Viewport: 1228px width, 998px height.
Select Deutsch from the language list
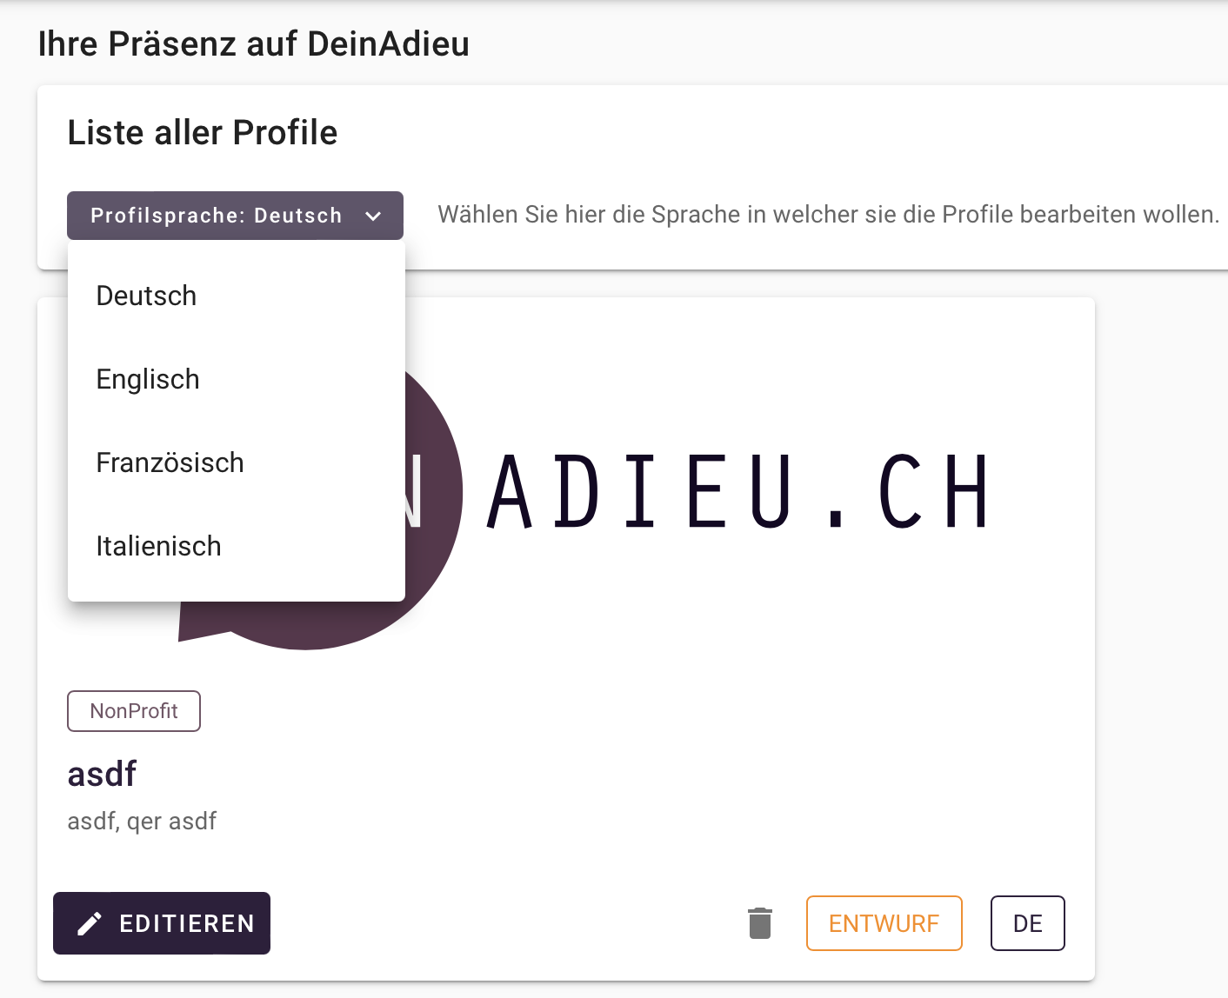[x=147, y=296]
